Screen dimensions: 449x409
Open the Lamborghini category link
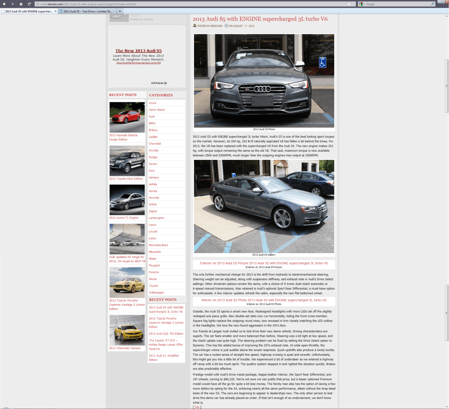156,218
